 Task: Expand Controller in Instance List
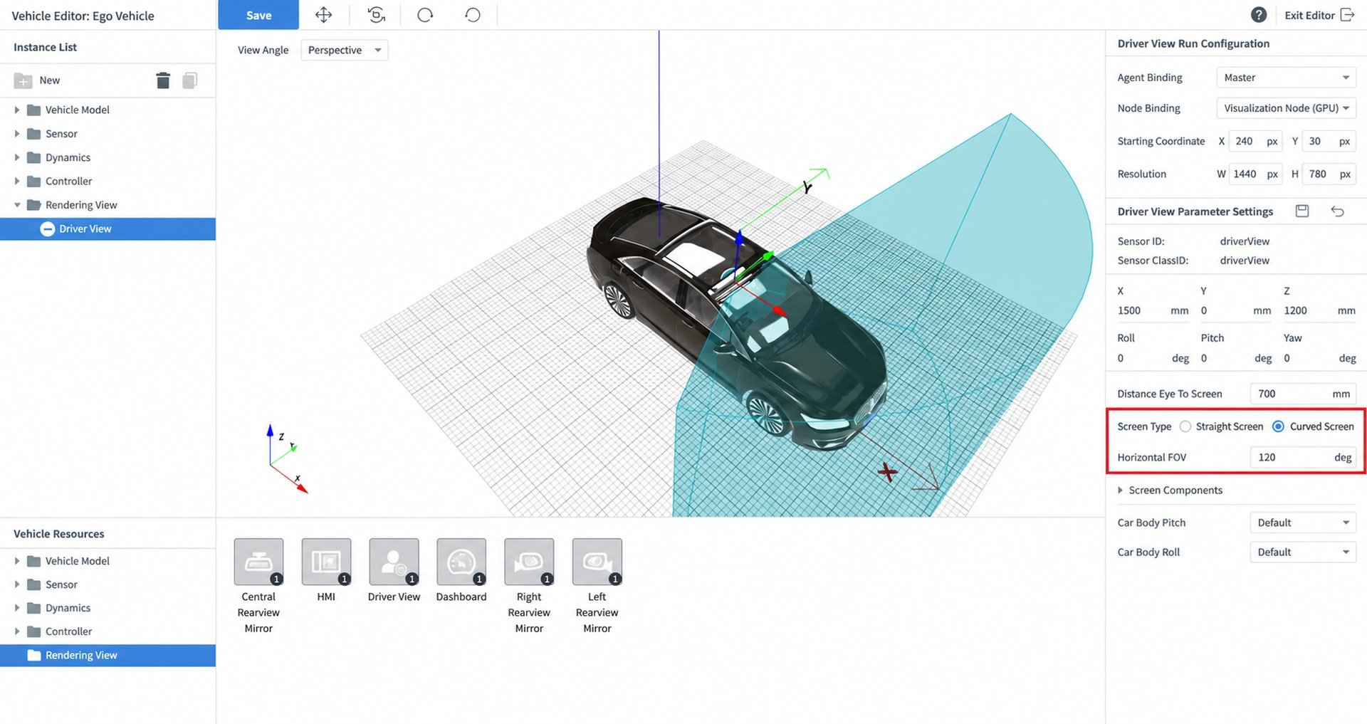(17, 181)
